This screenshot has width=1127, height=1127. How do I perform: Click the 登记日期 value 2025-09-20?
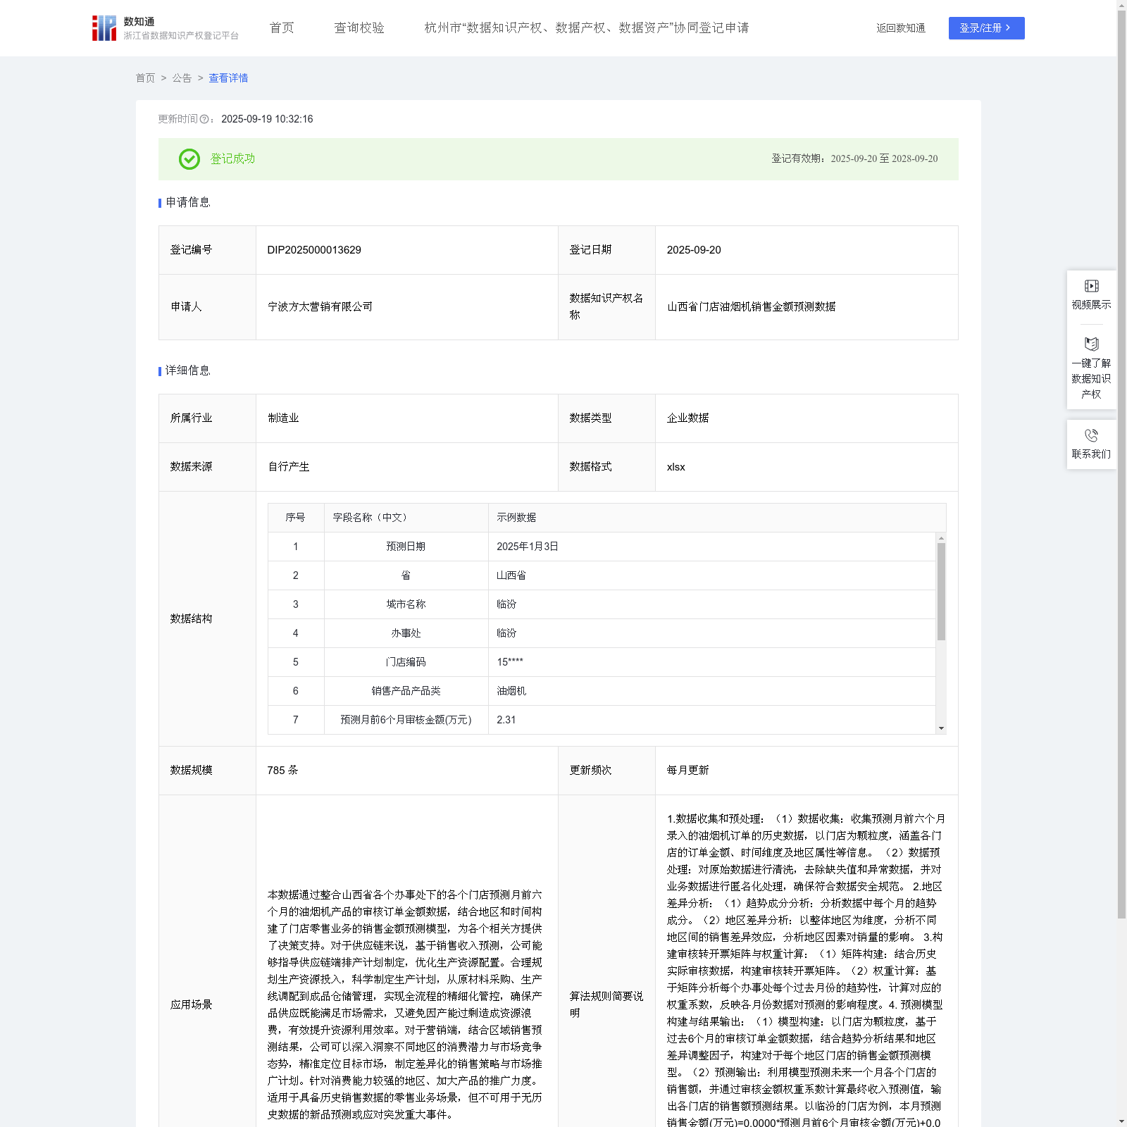click(694, 250)
